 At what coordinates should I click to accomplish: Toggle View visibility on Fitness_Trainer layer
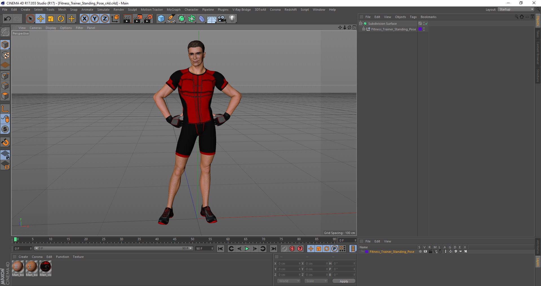pyautogui.click(x=425, y=252)
